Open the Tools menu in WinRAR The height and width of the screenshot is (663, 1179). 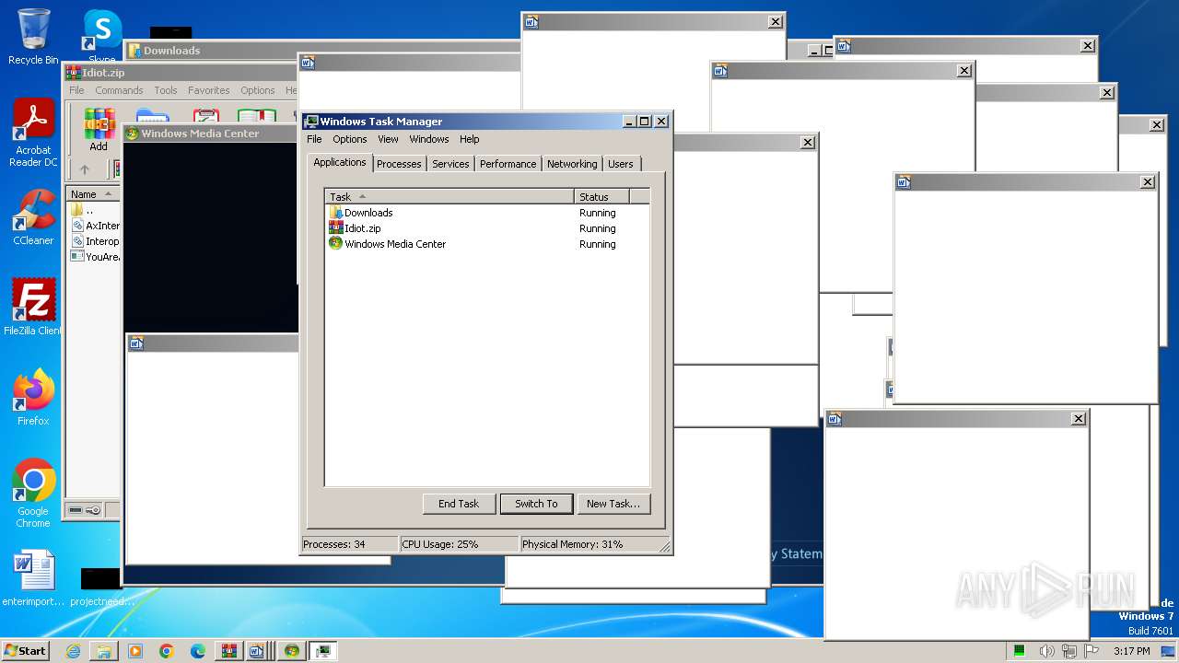166,90
